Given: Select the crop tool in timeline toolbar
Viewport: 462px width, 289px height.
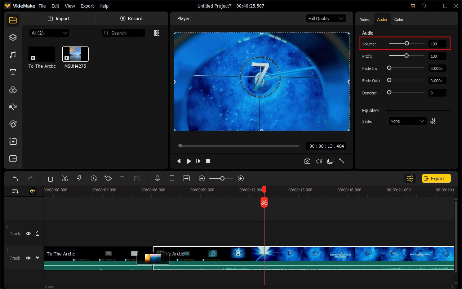Looking at the screenshot, I should pyautogui.click(x=123, y=178).
